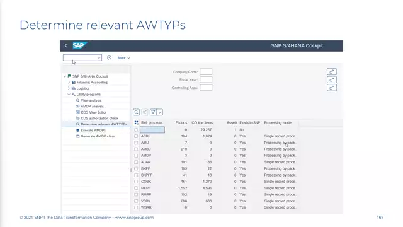Tick the AFRU row checkbox

click(136, 136)
